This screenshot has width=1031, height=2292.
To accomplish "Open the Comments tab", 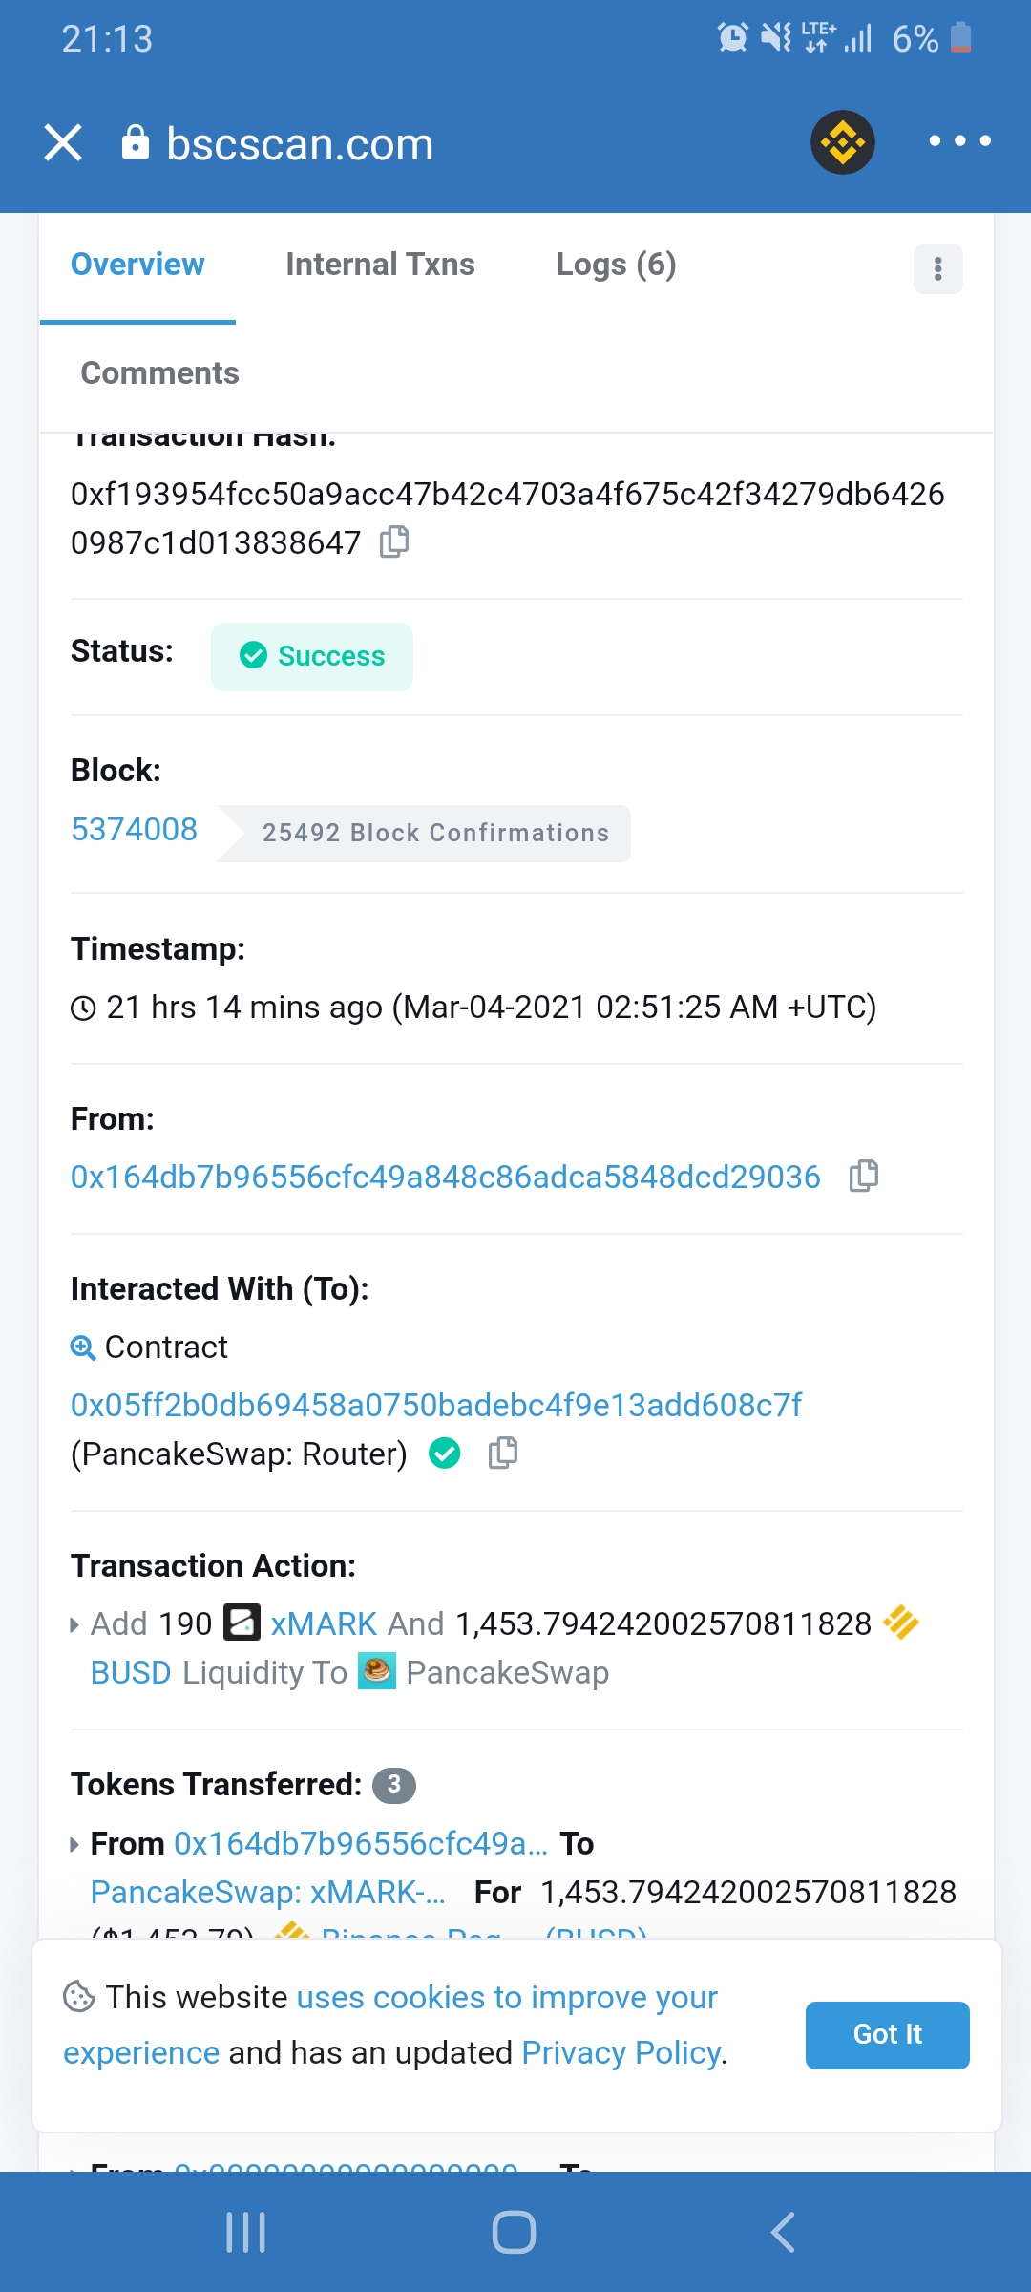I will (x=159, y=372).
